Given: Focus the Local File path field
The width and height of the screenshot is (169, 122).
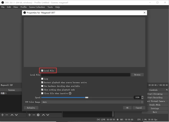Looking at the screenshot, I should point(86,75).
